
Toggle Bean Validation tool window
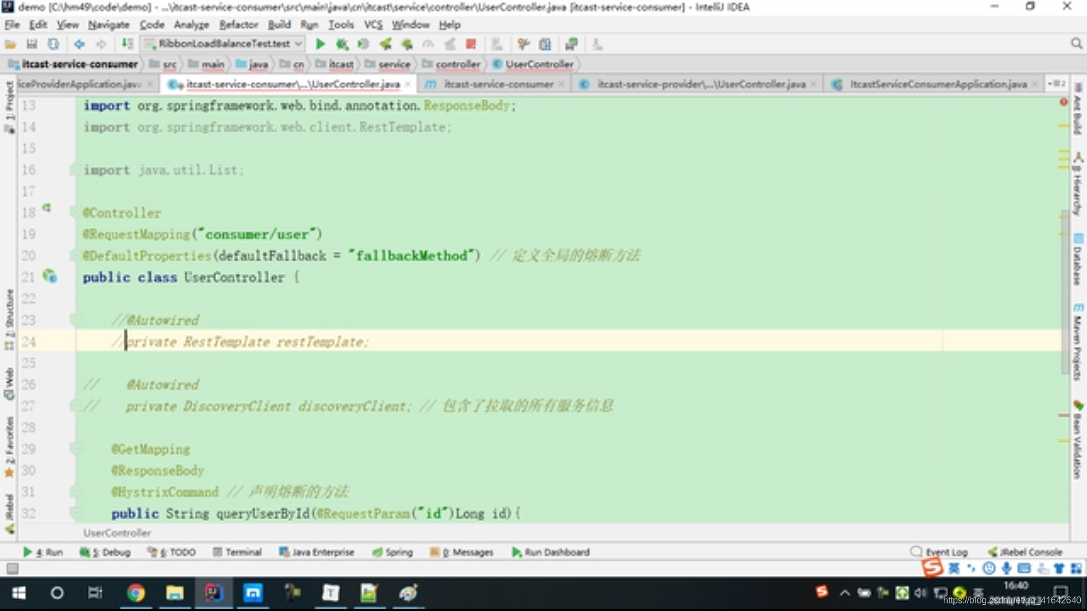coord(1077,440)
